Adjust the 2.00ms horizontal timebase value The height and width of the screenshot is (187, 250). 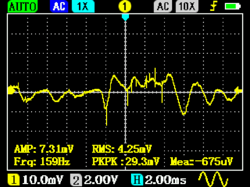165,180
